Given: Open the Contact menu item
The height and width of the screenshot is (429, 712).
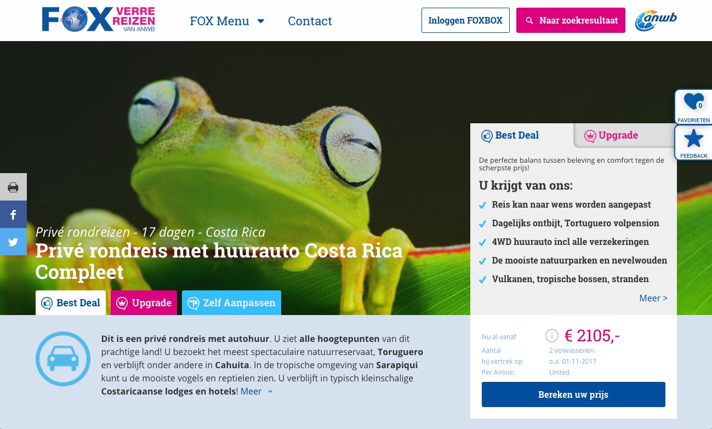Looking at the screenshot, I should pos(310,21).
